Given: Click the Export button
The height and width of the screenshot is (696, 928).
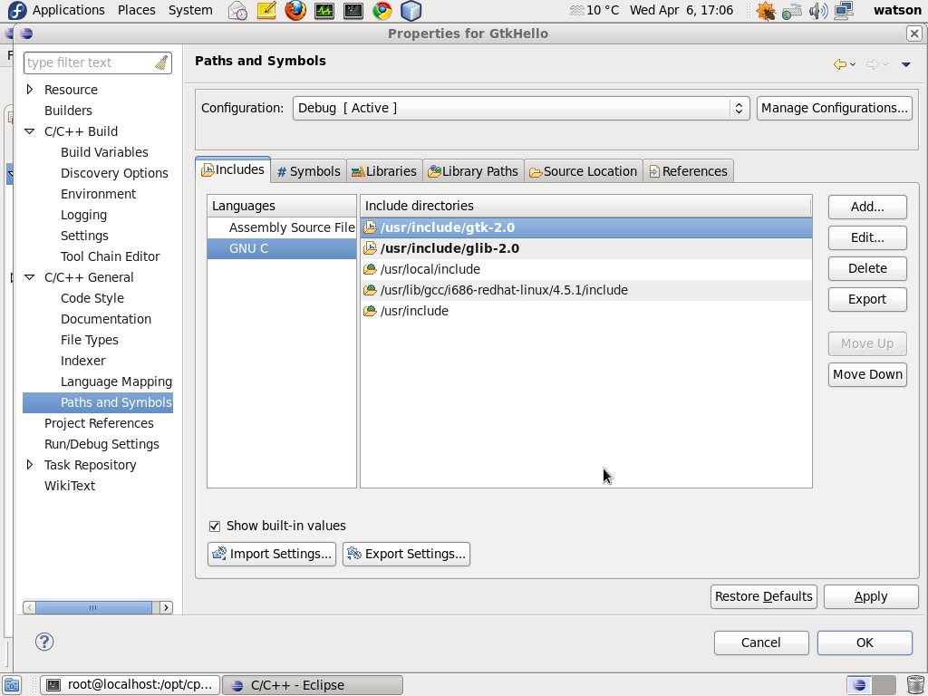Looking at the screenshot, I should pos(867,299).
